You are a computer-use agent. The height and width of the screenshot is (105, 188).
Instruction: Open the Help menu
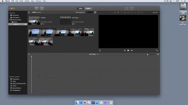44,1
